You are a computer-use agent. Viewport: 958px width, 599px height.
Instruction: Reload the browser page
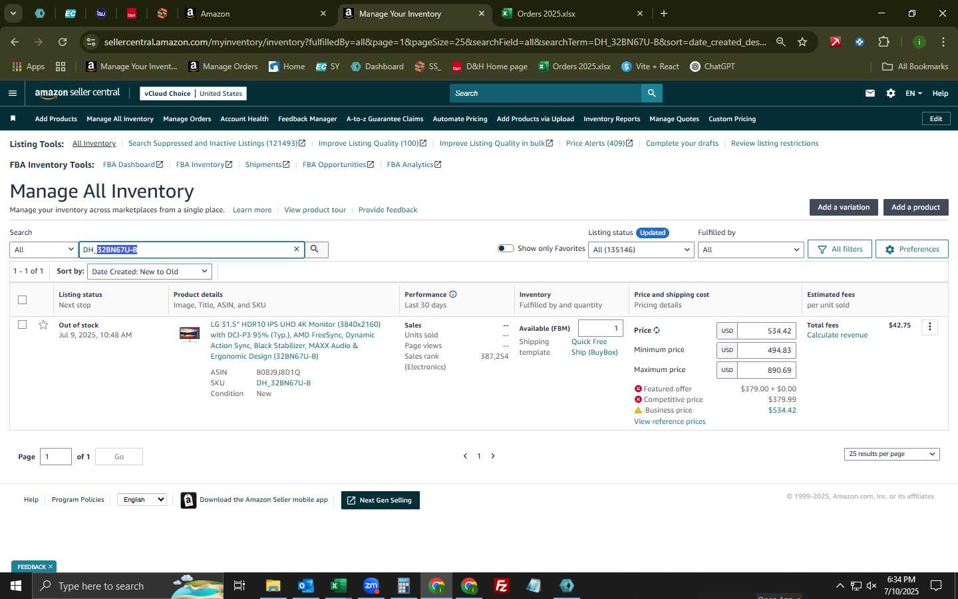point(63,42)
